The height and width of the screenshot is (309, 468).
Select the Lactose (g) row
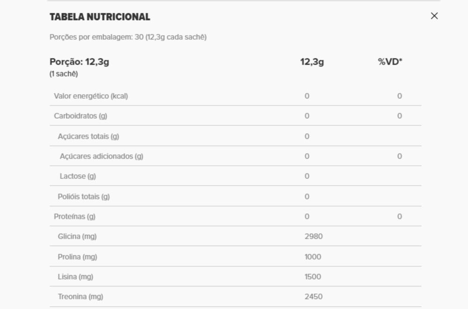(x=235, y=176)
